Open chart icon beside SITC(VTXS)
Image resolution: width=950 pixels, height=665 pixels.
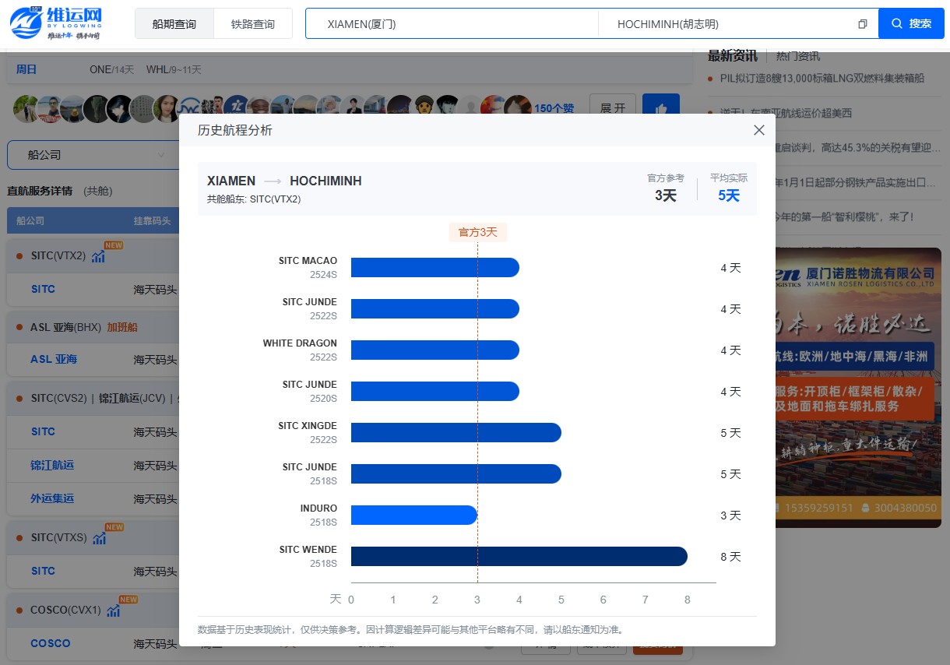pyautogui.click(x=99, y=538)
